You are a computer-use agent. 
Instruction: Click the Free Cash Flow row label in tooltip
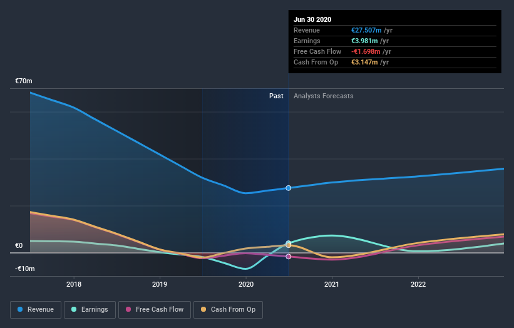pos(317,51)
